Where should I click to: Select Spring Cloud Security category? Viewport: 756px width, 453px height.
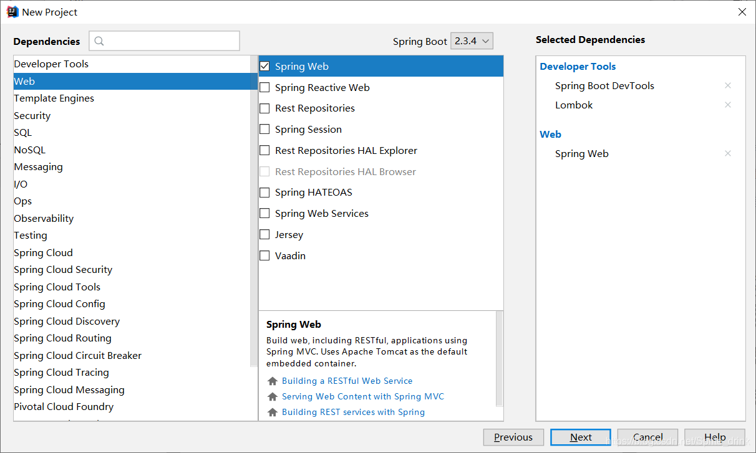[132, 270]
